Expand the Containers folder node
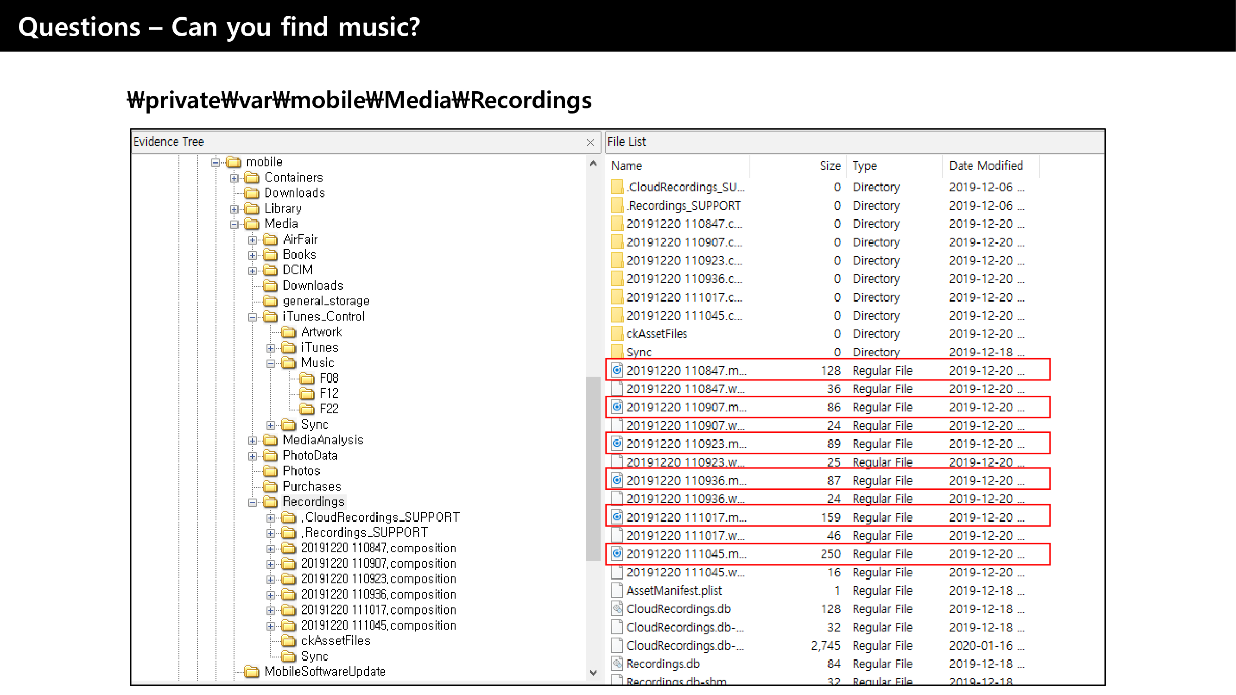 pos(234,178)
